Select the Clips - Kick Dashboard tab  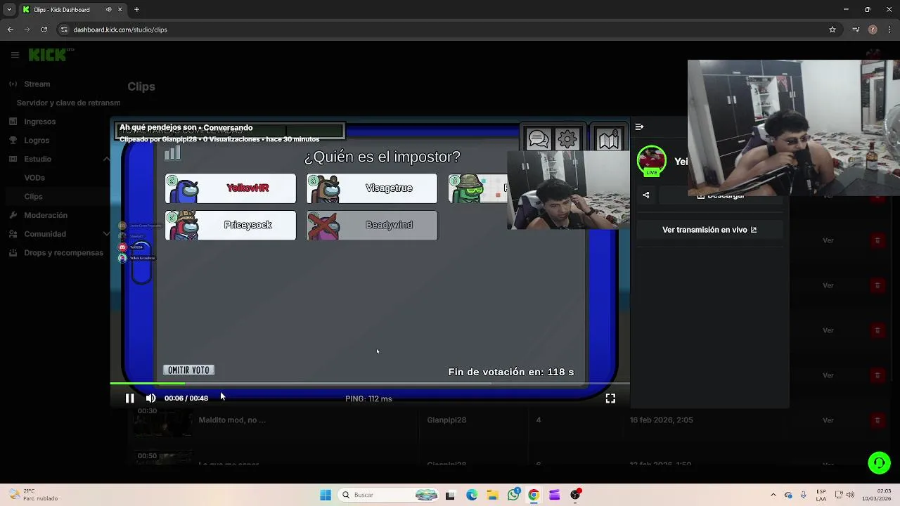point(72,10)
